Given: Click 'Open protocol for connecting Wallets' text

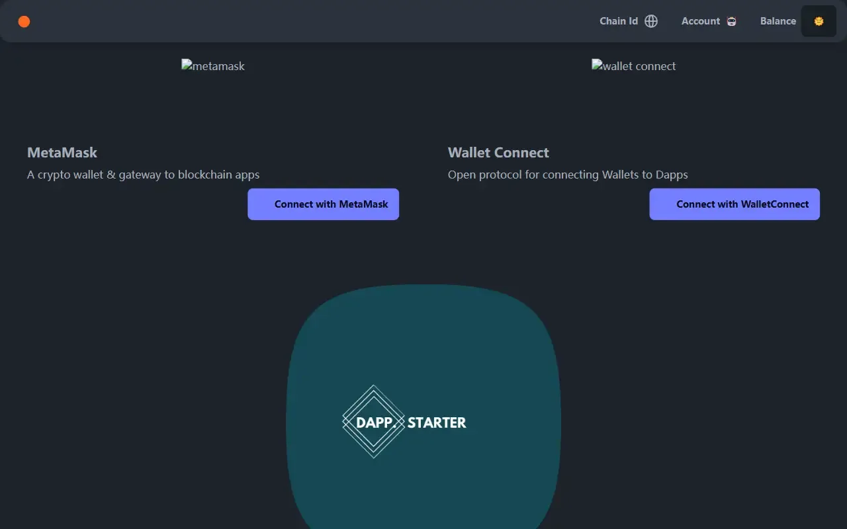Looking at the screenshot, I should [568, 175].
